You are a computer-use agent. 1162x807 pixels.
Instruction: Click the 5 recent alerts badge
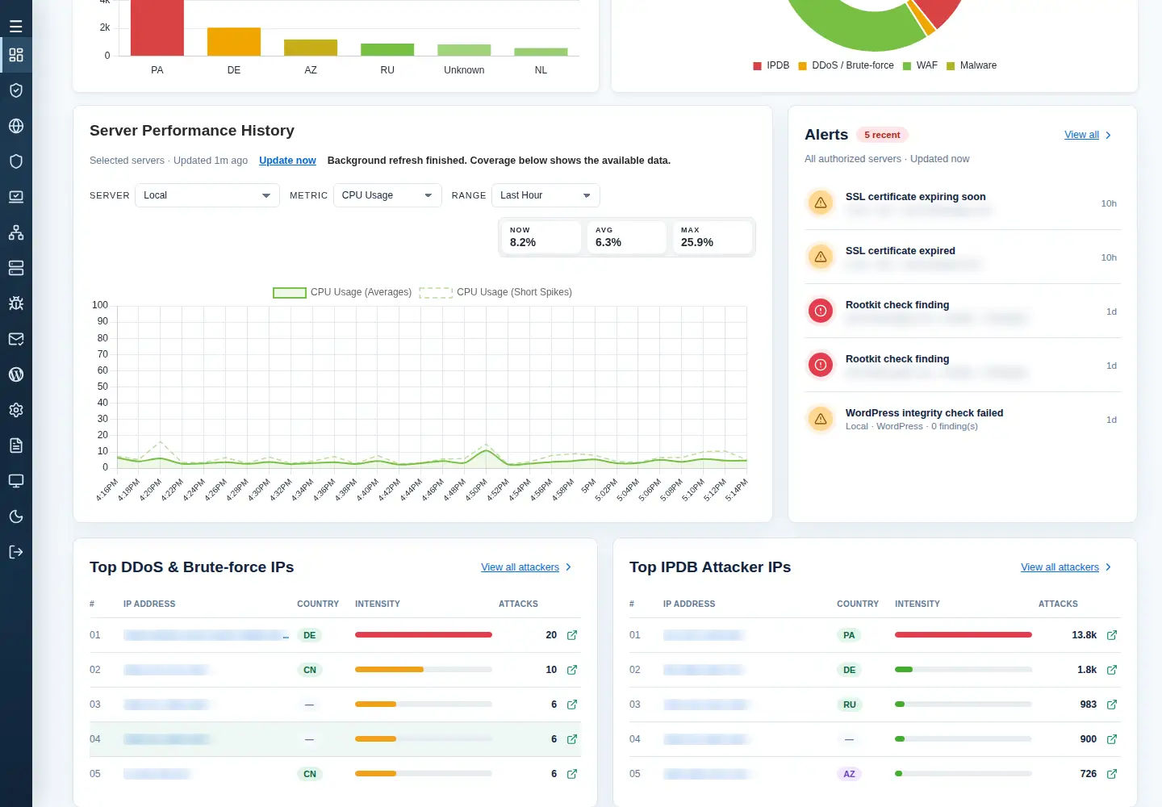click(x=882, y=135)
